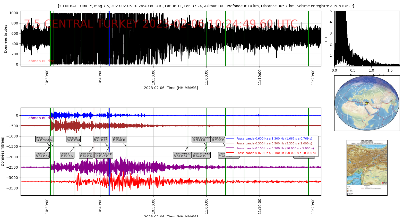Viewport: 412px width, 217px height.
Task: Click the Ondes Rayleigh 10:41:47.50 label
Action: click(x=104, y=155)
